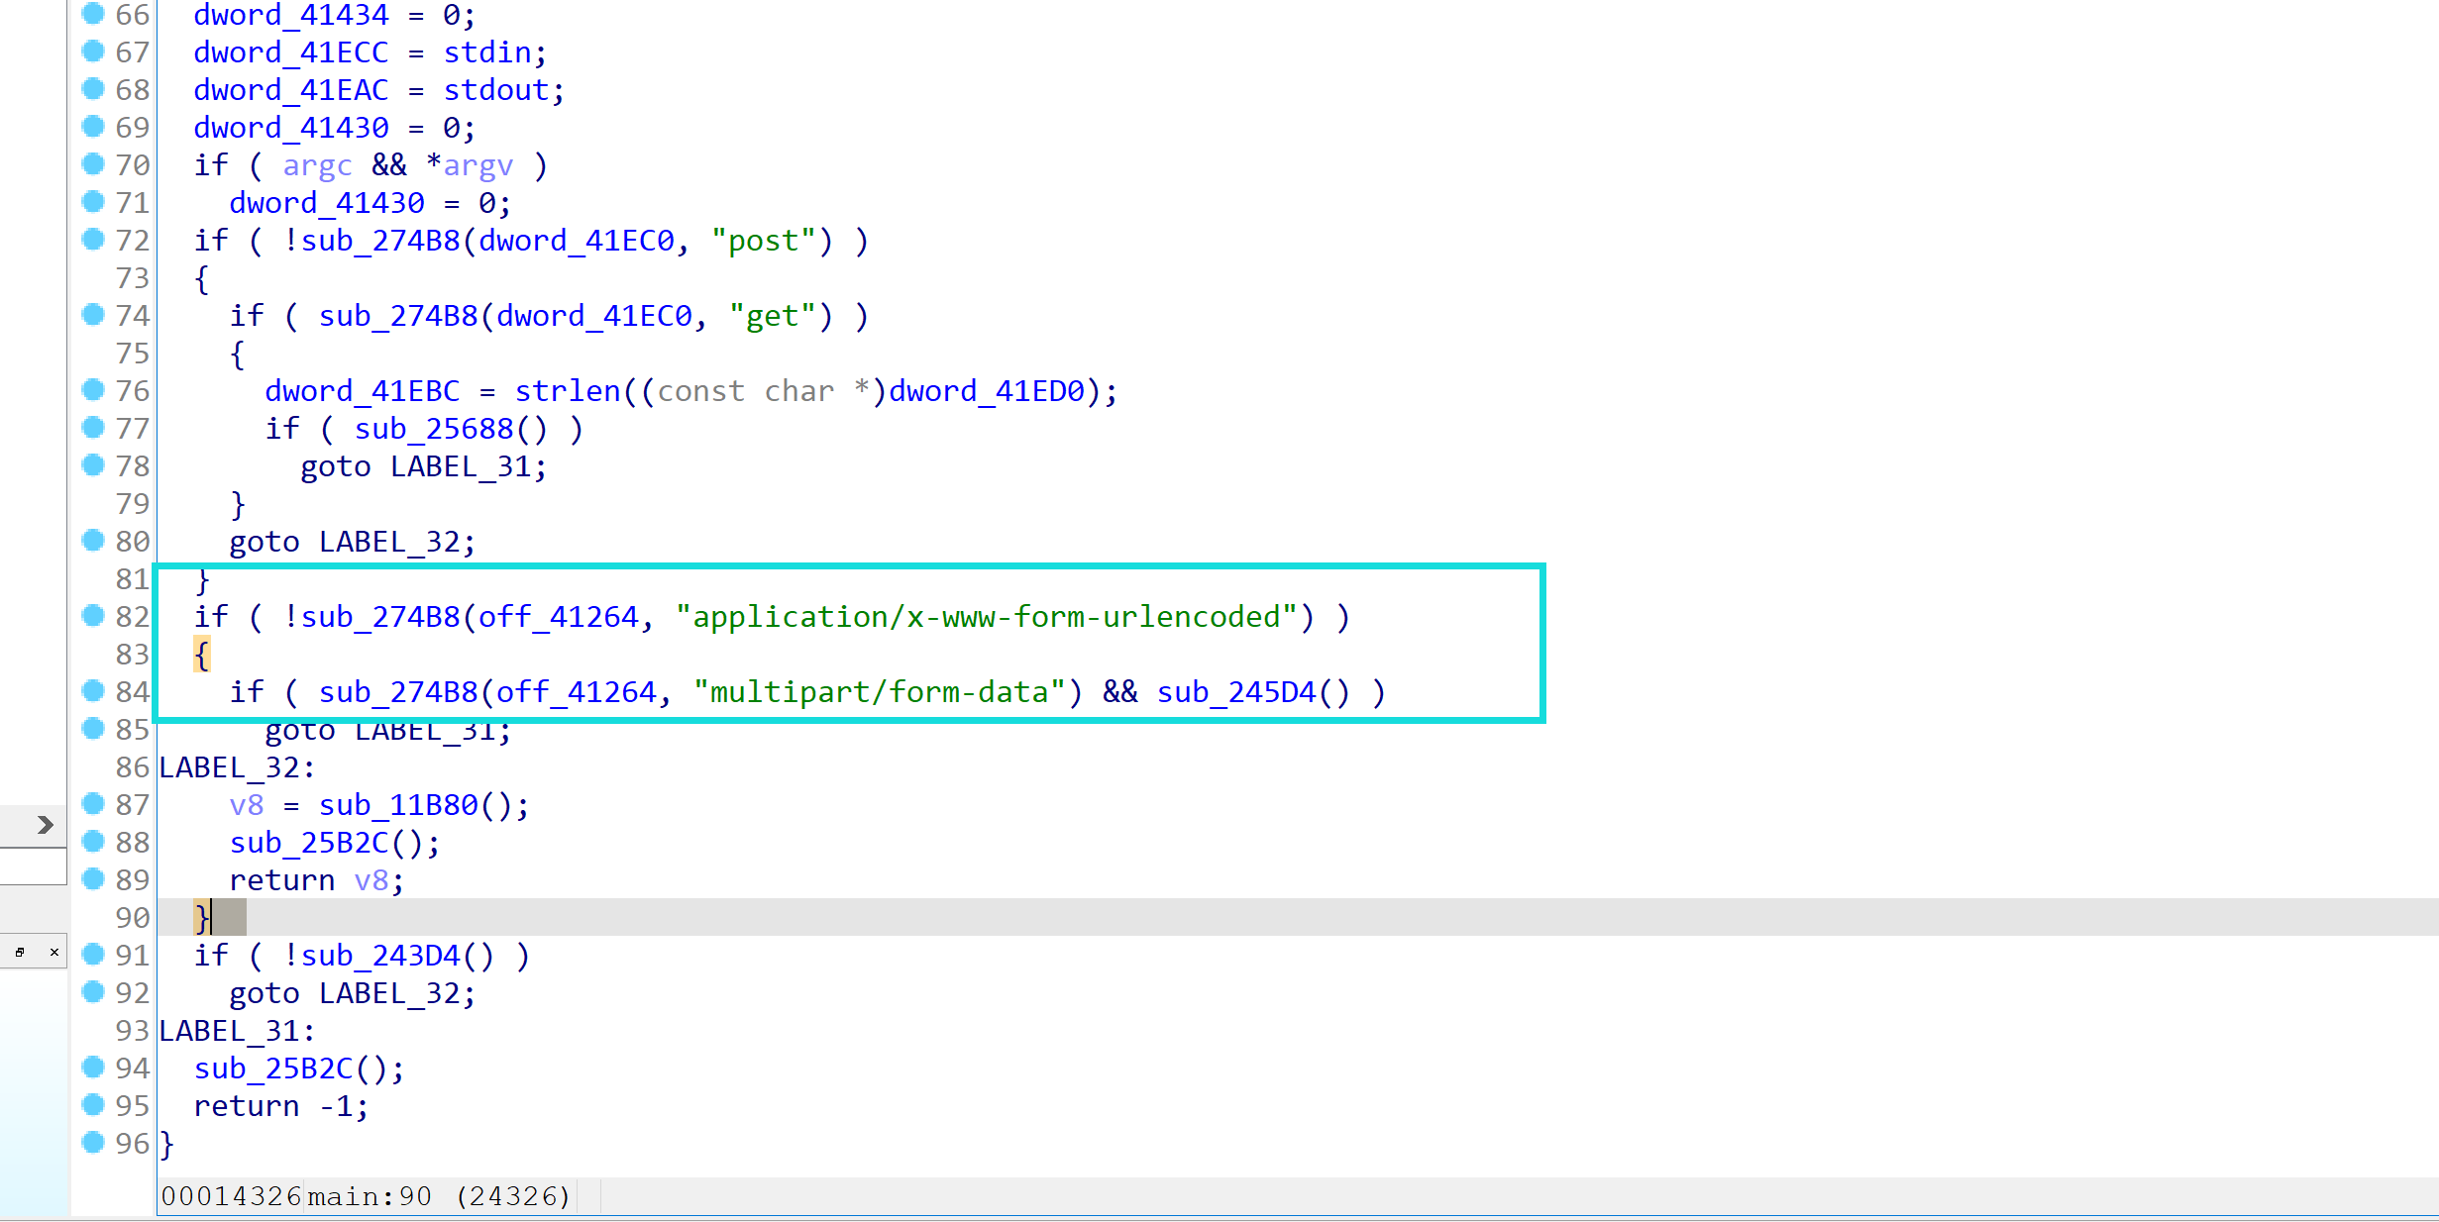The width and height of the screenshot is (2439, 1222).
Task: Select stdin on line 67
Action: click(x=487, y=52)
